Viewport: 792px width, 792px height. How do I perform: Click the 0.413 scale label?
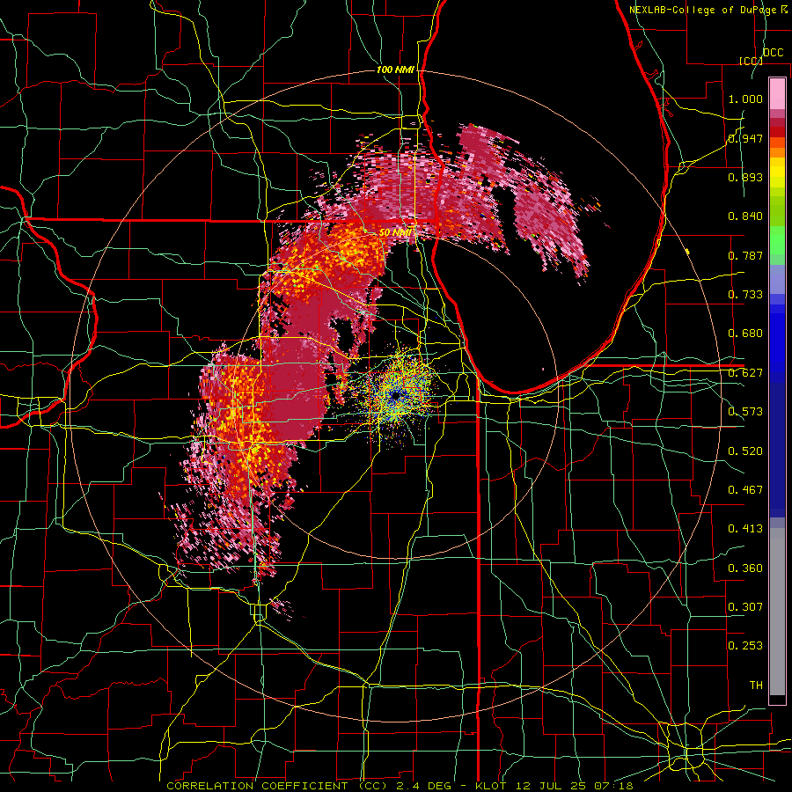pyautogui.click(x=745, y=529)
